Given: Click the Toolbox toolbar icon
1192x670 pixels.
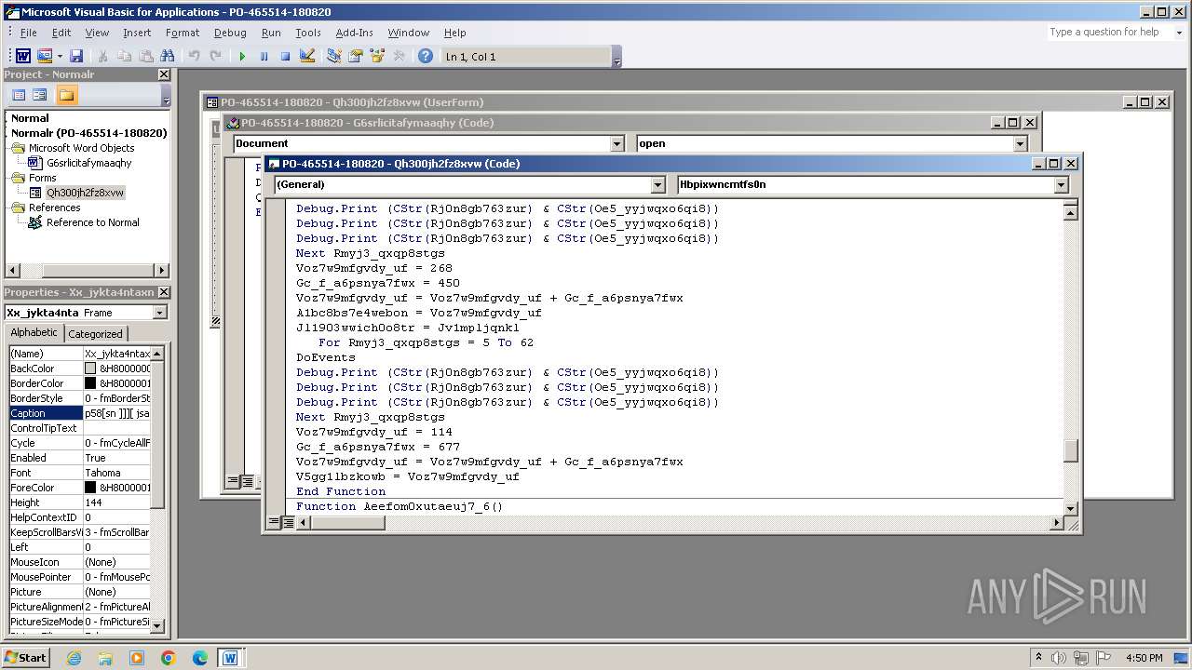Looking at the screenshot, I should click(x=399, y=57).
